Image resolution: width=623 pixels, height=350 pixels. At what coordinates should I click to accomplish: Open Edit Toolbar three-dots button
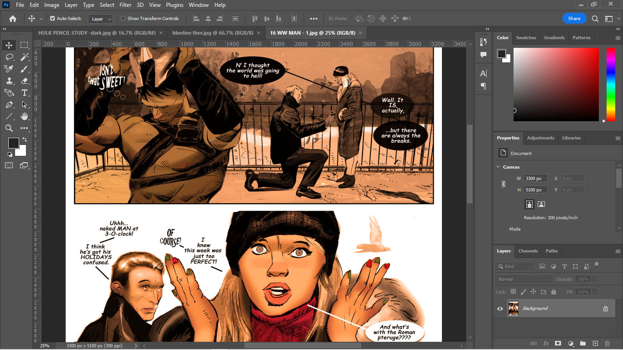point(24,128)
